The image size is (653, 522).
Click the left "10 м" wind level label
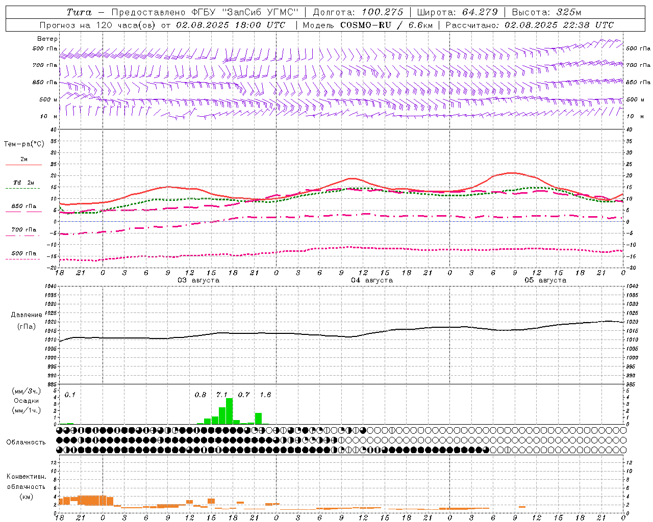[x=49, y=116]
